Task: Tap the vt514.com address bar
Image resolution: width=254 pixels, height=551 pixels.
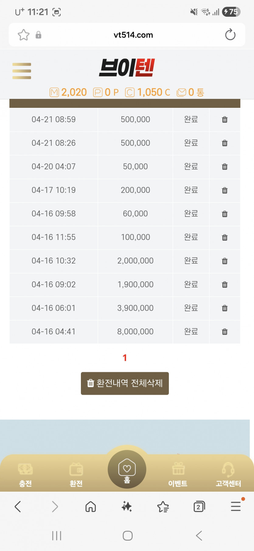Action: pyautogui.click(x=133, y=35)
